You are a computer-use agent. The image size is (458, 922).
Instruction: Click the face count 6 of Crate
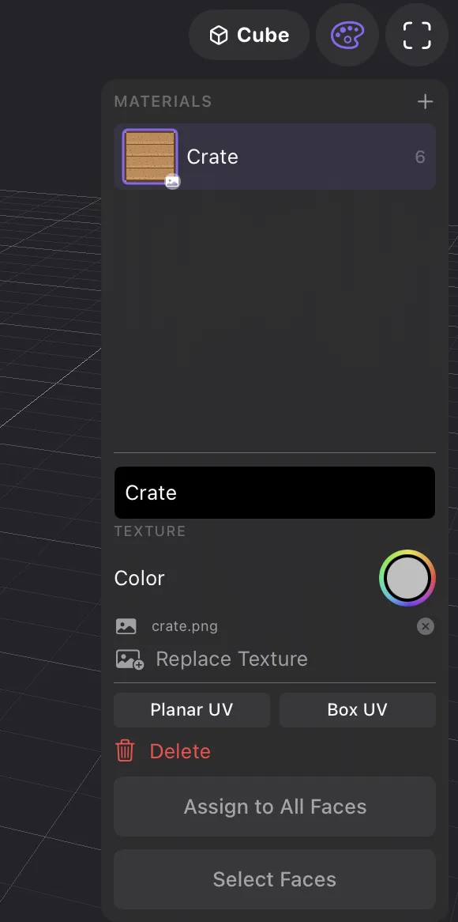coord(420,157)
